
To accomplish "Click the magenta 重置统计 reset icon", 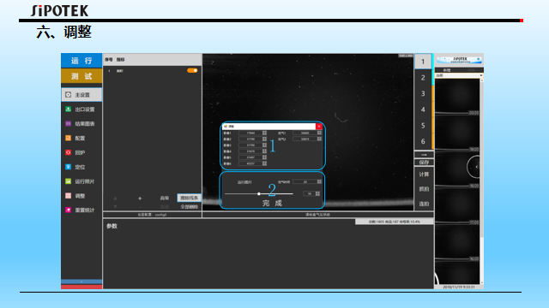I will (69, 210).
